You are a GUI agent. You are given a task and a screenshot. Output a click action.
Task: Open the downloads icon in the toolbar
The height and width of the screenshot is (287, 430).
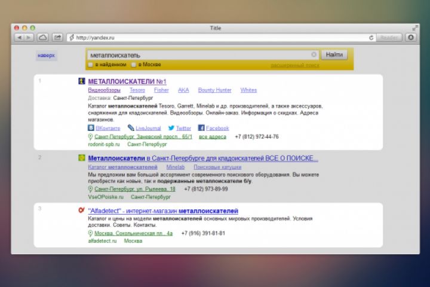click(411, 38)
